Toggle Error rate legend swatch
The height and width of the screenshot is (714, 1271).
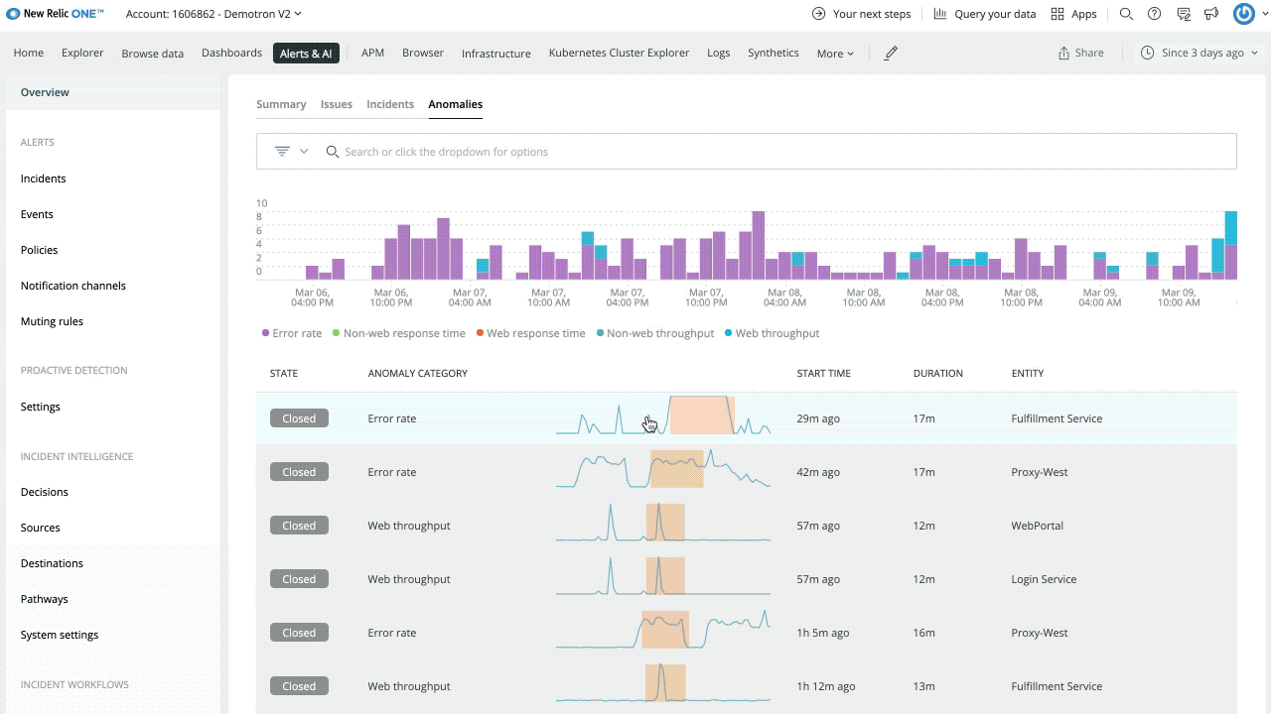click(x=265, y=333)
